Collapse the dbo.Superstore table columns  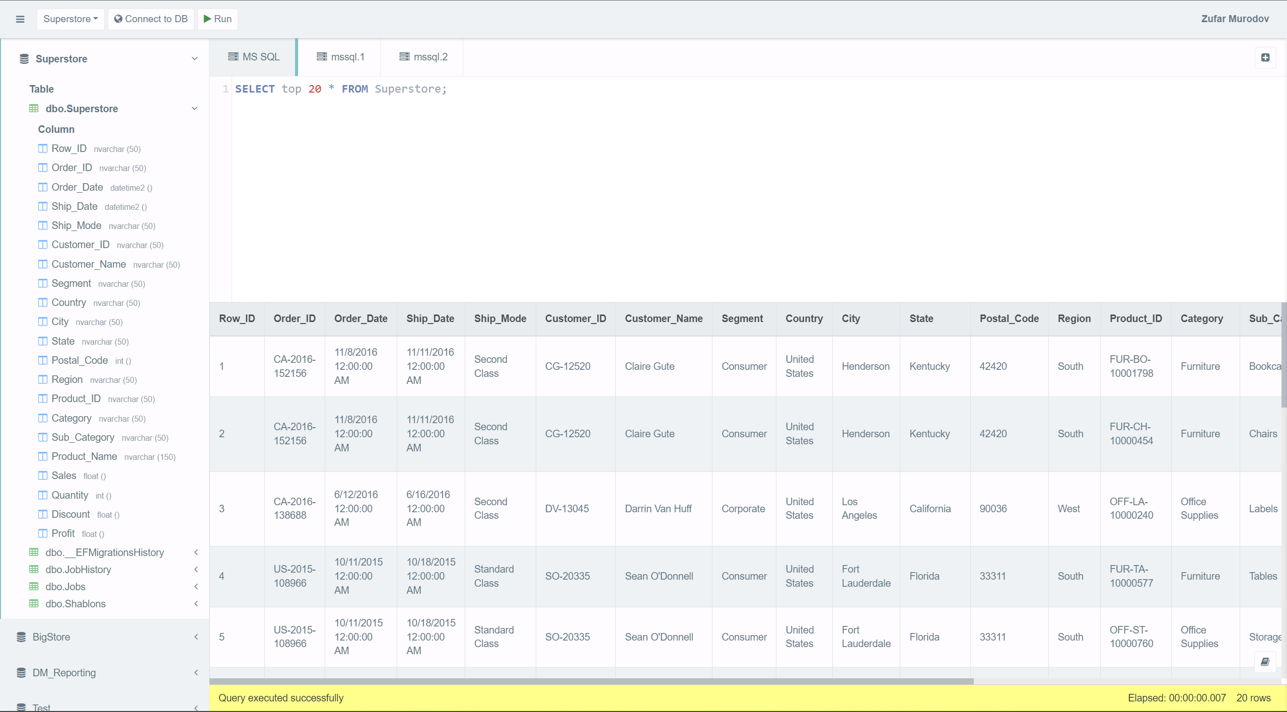(194, 109)
